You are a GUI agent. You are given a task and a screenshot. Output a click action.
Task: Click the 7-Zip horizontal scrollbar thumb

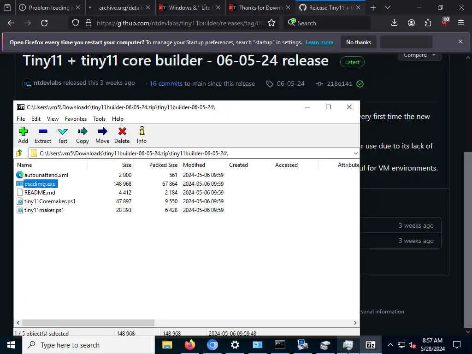88,323
